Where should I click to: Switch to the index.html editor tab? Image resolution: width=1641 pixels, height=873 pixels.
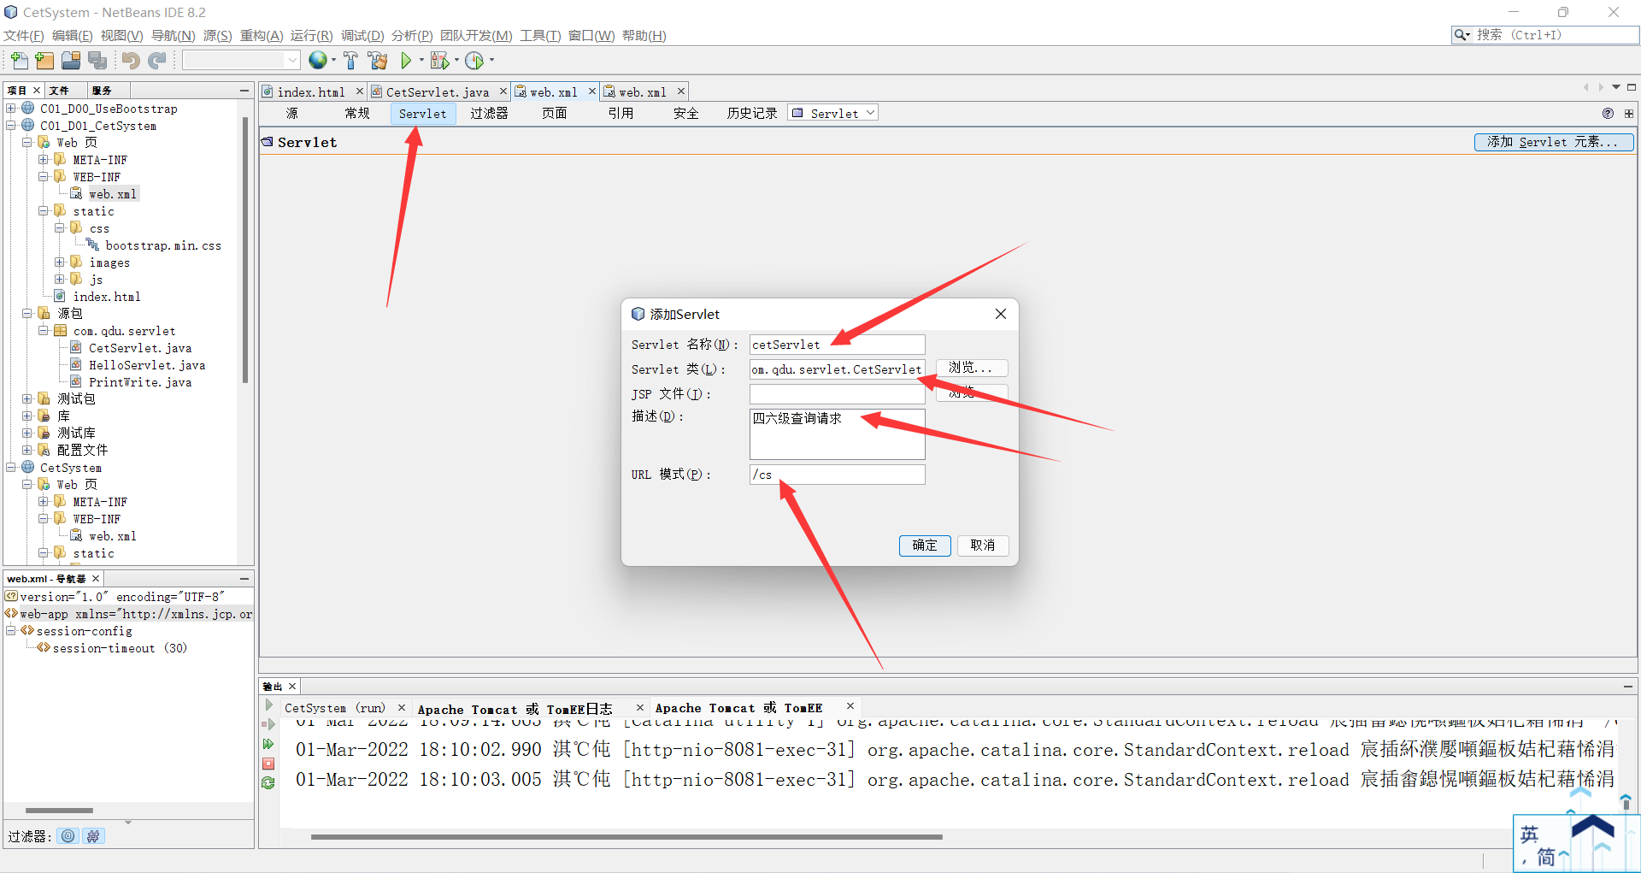311,91
